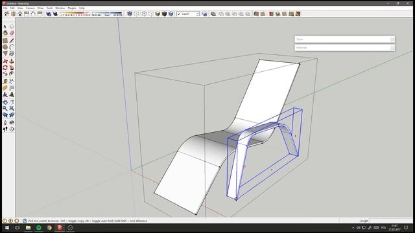Switch to Top standard view
415x233 pixels.
click(13, 14)
